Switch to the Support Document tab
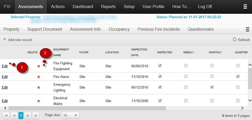Screen dimensions: 252x120 coord(45,29)
